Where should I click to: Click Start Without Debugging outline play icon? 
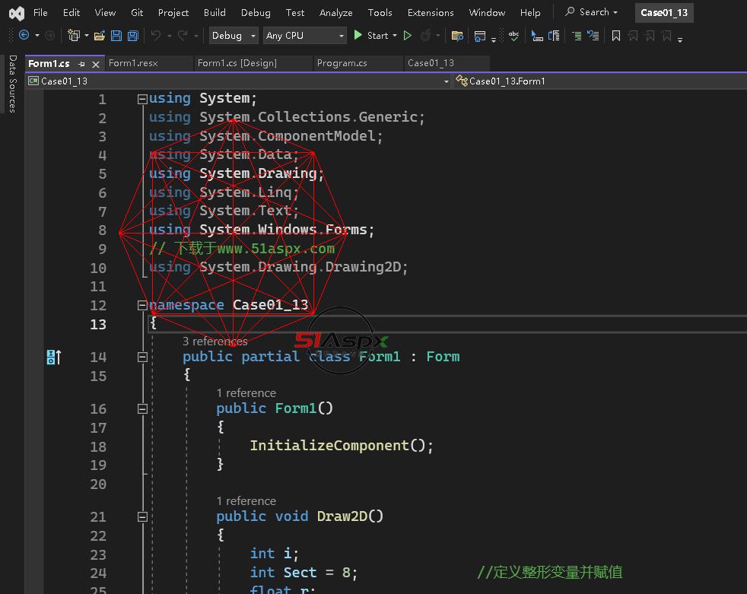[407, 35]
